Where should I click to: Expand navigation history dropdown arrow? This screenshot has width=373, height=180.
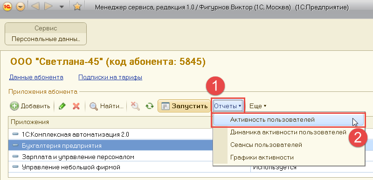pyautogui.click(x=62, y=7)
